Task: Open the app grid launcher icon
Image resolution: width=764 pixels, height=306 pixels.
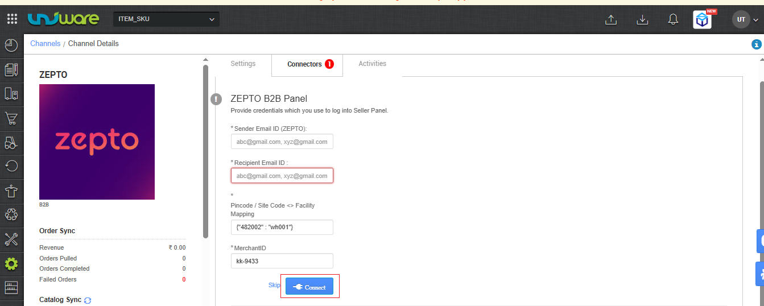Action: [x=12, y=19]
